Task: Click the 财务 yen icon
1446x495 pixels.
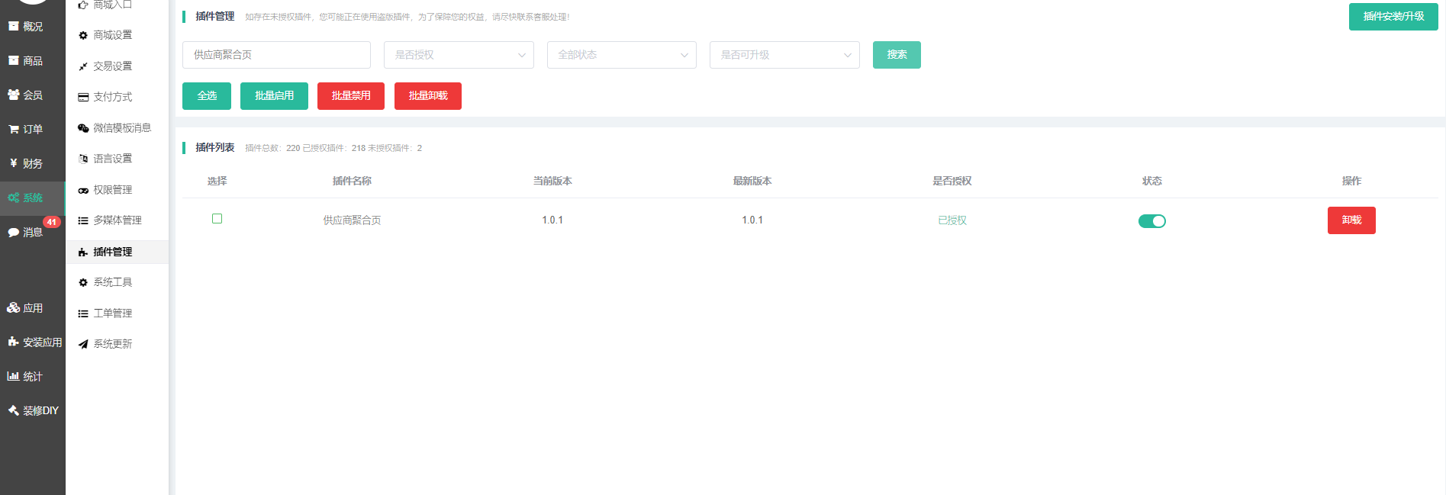Action: click(14, 163)
